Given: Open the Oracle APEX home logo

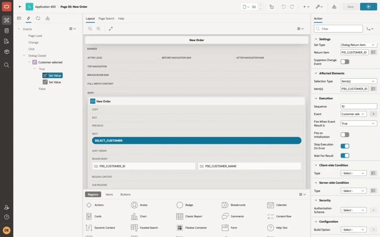Looking at the screenshot, I should point(7,7).
